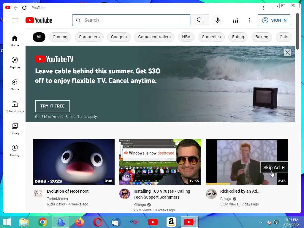Launch Chrome from the taskbar
Viewport: 304px width, 228px height.
tap(42, 222)
